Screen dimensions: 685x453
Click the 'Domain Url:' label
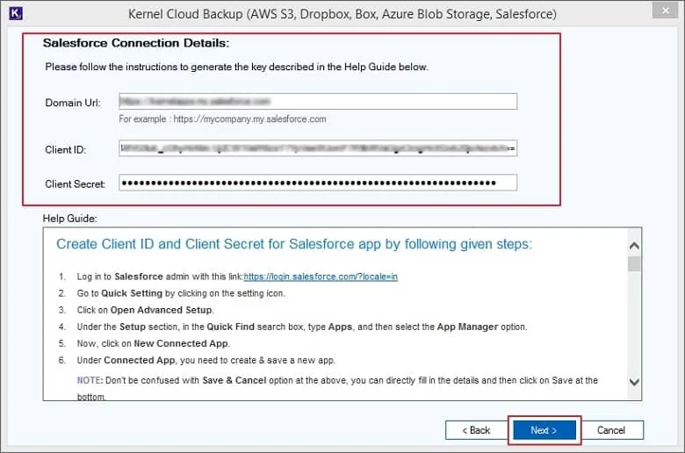click(x=73, y=103)
